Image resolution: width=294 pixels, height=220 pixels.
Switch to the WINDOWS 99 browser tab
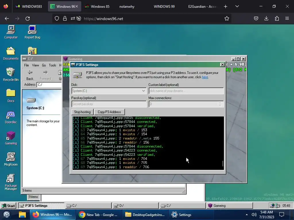click(x=164, y=7)
